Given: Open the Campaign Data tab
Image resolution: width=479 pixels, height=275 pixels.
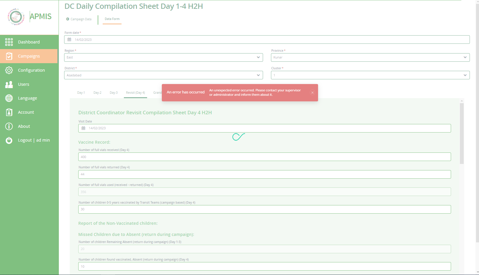Looking at the screenshot, I should [79, 19].
